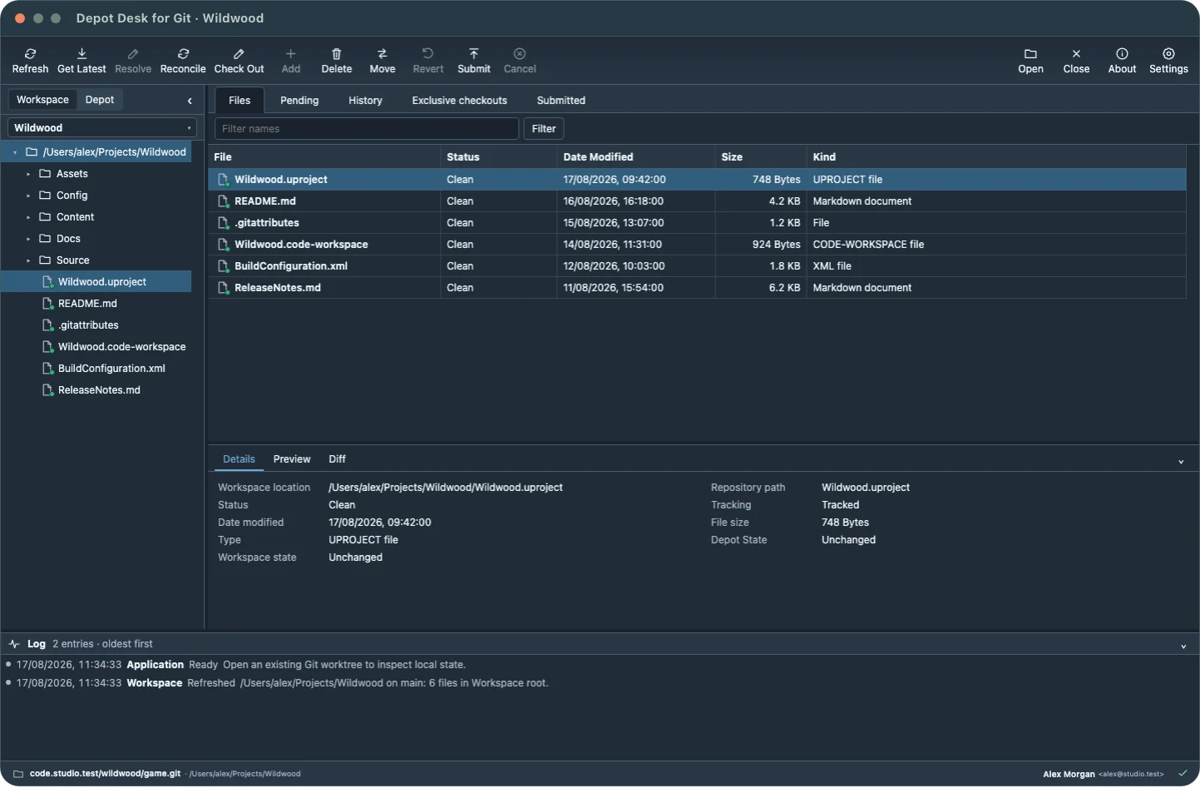Select Wildwood.code-workspace in the sidebar tree
Viewport: 1200px width, 788px height.
click(96, 347)
